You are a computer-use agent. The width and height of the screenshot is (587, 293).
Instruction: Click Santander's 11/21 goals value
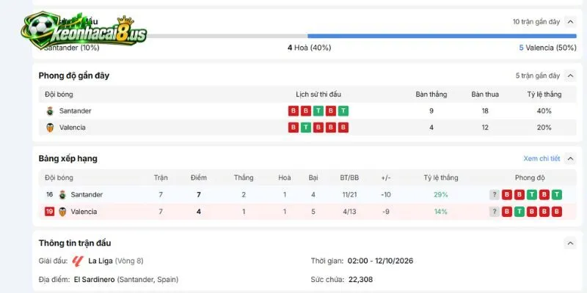point(349,195)
